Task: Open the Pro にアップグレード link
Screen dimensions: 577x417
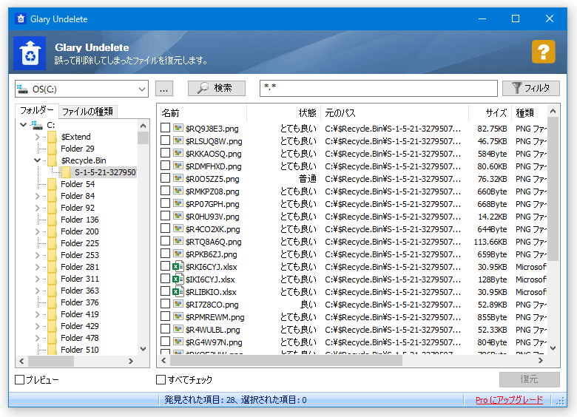Action: click(509, 400)
